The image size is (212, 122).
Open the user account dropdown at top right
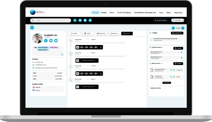tap(178, 20)
